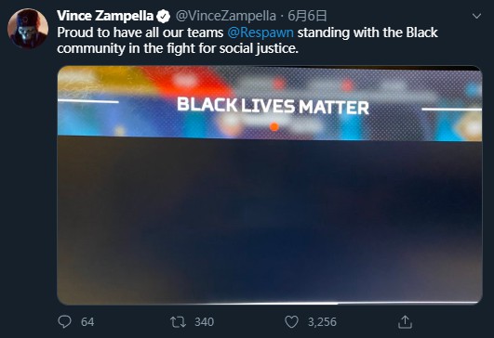Click the orange dot below the banner title
Viewport: 494px width, 338px height.
point(274,126)
